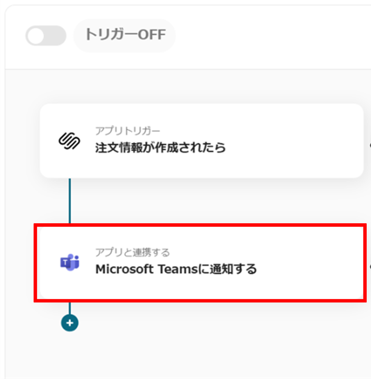The image size is (371, 379).
Task: Click blank space inside the Teams card
Action: 309,263
